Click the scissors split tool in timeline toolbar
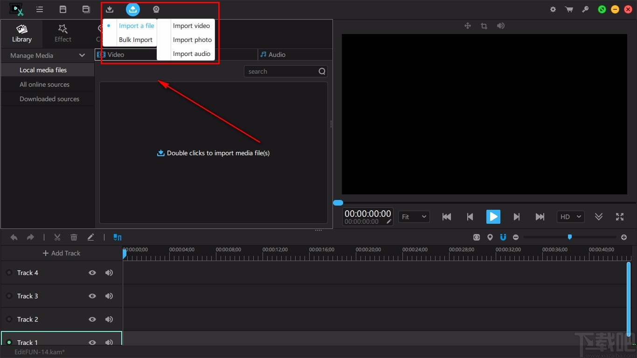This screenshot has width=637, height=358. 57,237
